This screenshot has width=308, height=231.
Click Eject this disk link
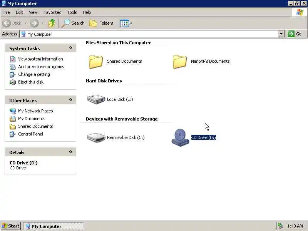click(31, 82)
